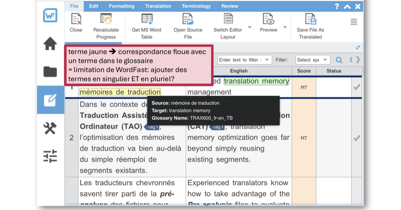Toggle the segment 1 confirmation checkmark
Image resolution: width=401 pixels, height=210 pixels.
point(357,87)
